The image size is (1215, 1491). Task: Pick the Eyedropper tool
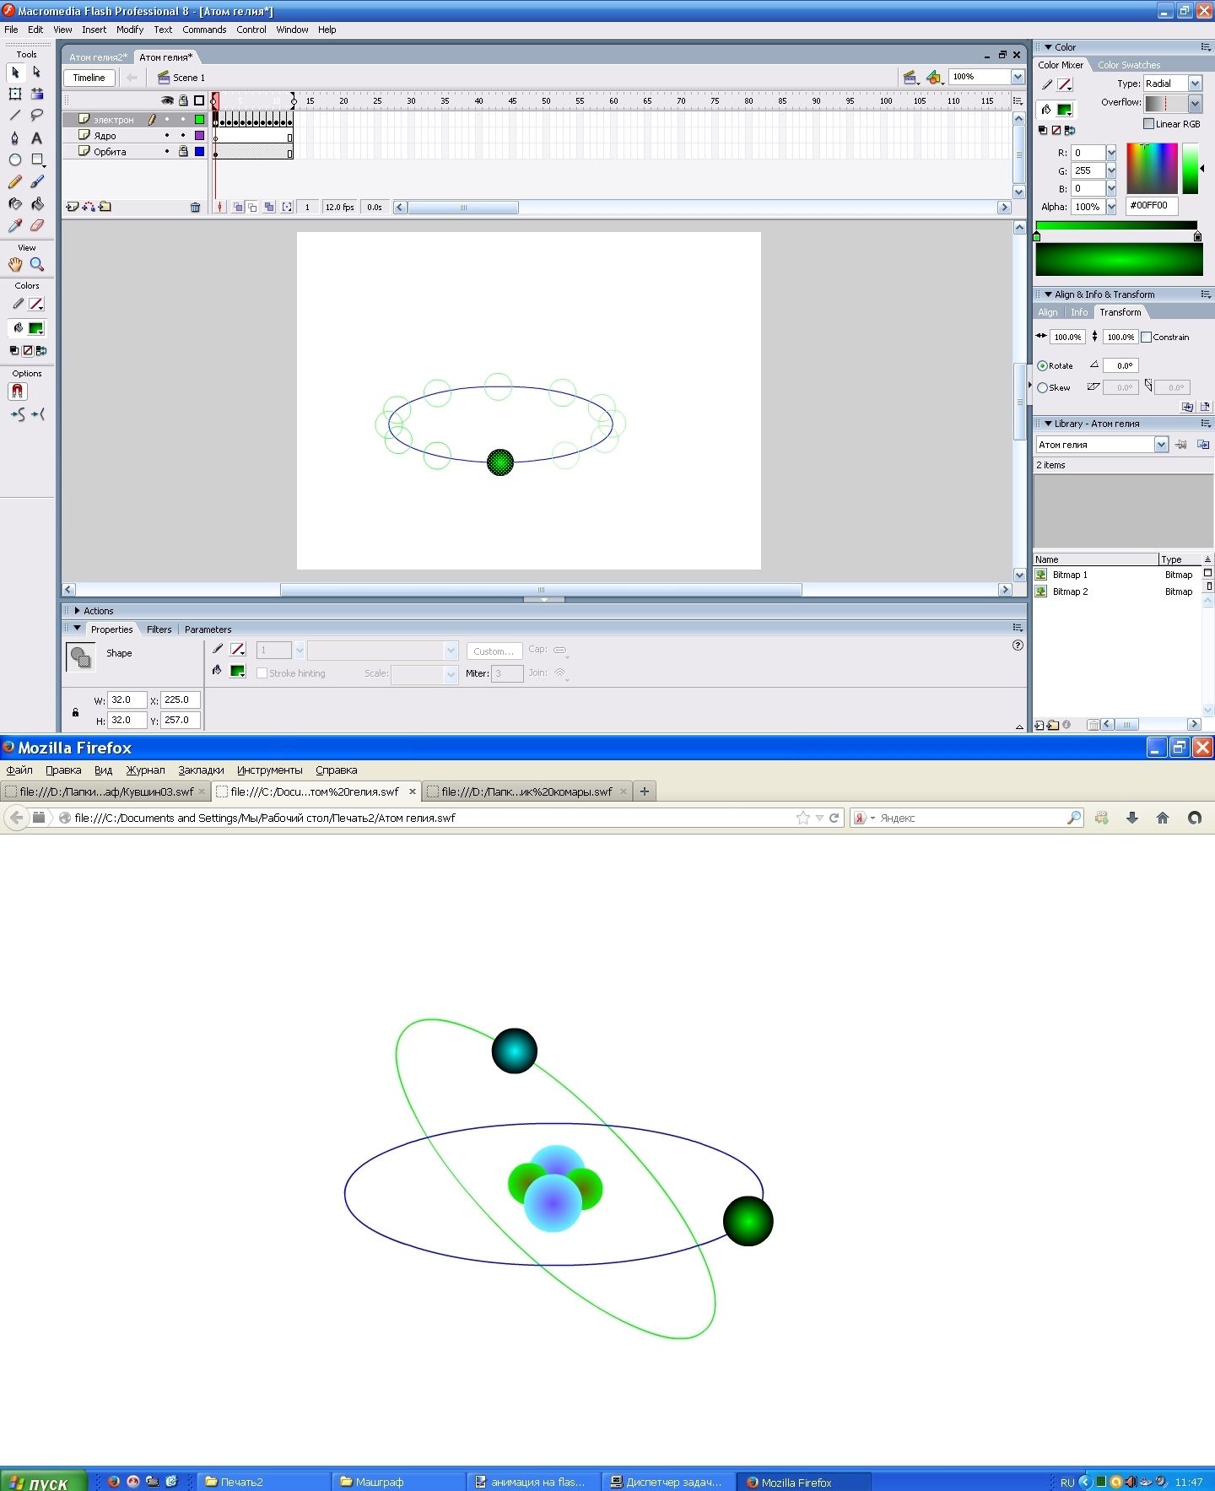click(15, 225)
